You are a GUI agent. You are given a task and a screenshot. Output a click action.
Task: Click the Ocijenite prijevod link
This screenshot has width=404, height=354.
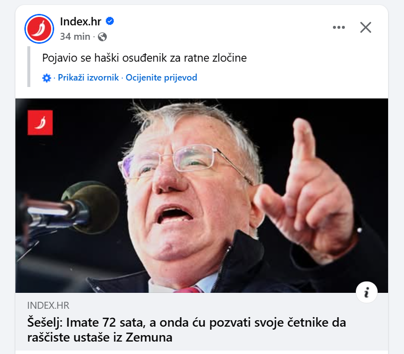click(x=162, y=78)
